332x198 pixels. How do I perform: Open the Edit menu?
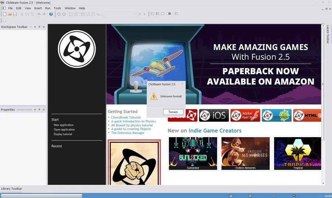[x=19, y=8]
